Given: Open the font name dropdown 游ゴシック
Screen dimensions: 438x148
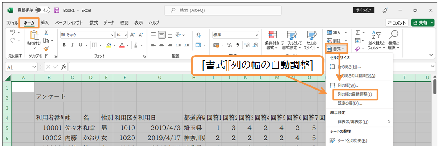Looking at the screenshot, I should [112, 35].
